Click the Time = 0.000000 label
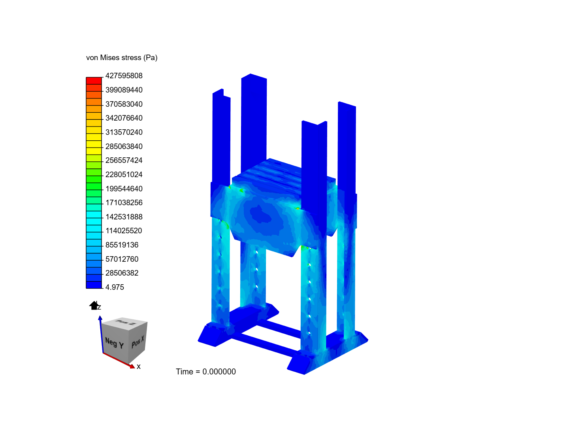This screenshot has height=427, width=569. coord(206,372)
